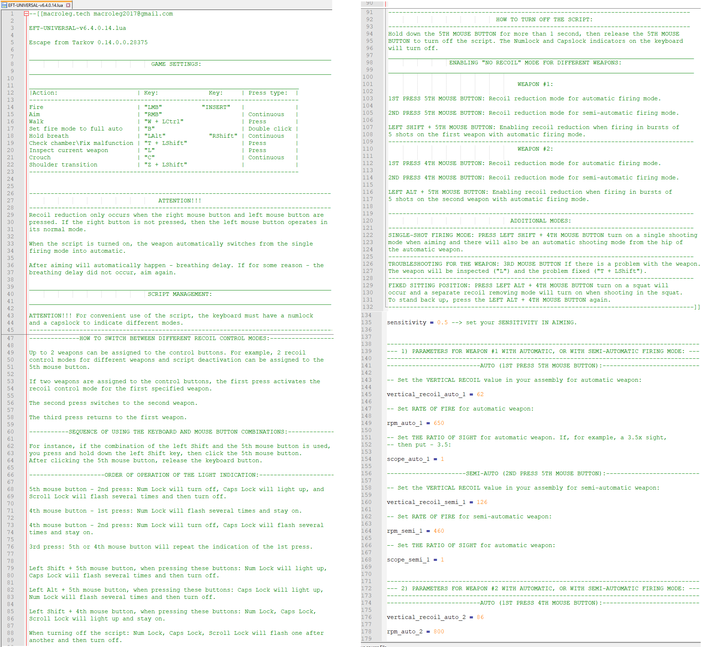Click the 'ATTENTION!!!' heading on line 27
701x647 pixels.
(x=180, y=201)
